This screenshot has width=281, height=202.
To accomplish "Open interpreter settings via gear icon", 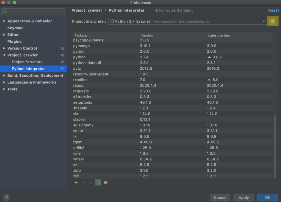I will 273,21.
